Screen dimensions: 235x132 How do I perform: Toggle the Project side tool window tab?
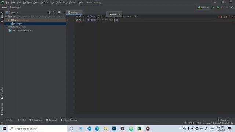point(2,17)
